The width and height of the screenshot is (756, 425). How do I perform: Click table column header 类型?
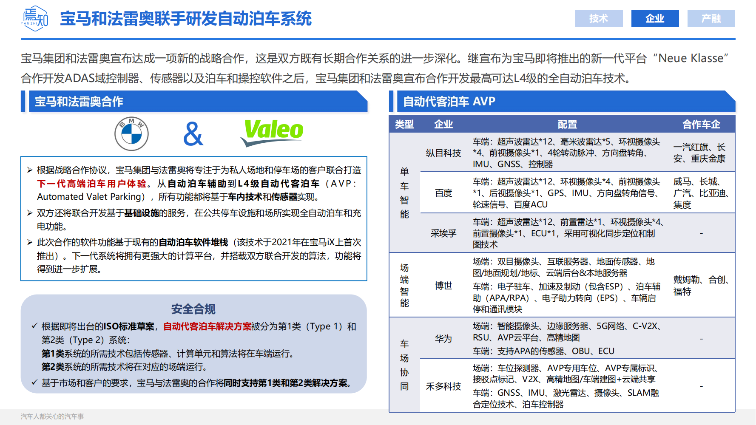point(404,124)
